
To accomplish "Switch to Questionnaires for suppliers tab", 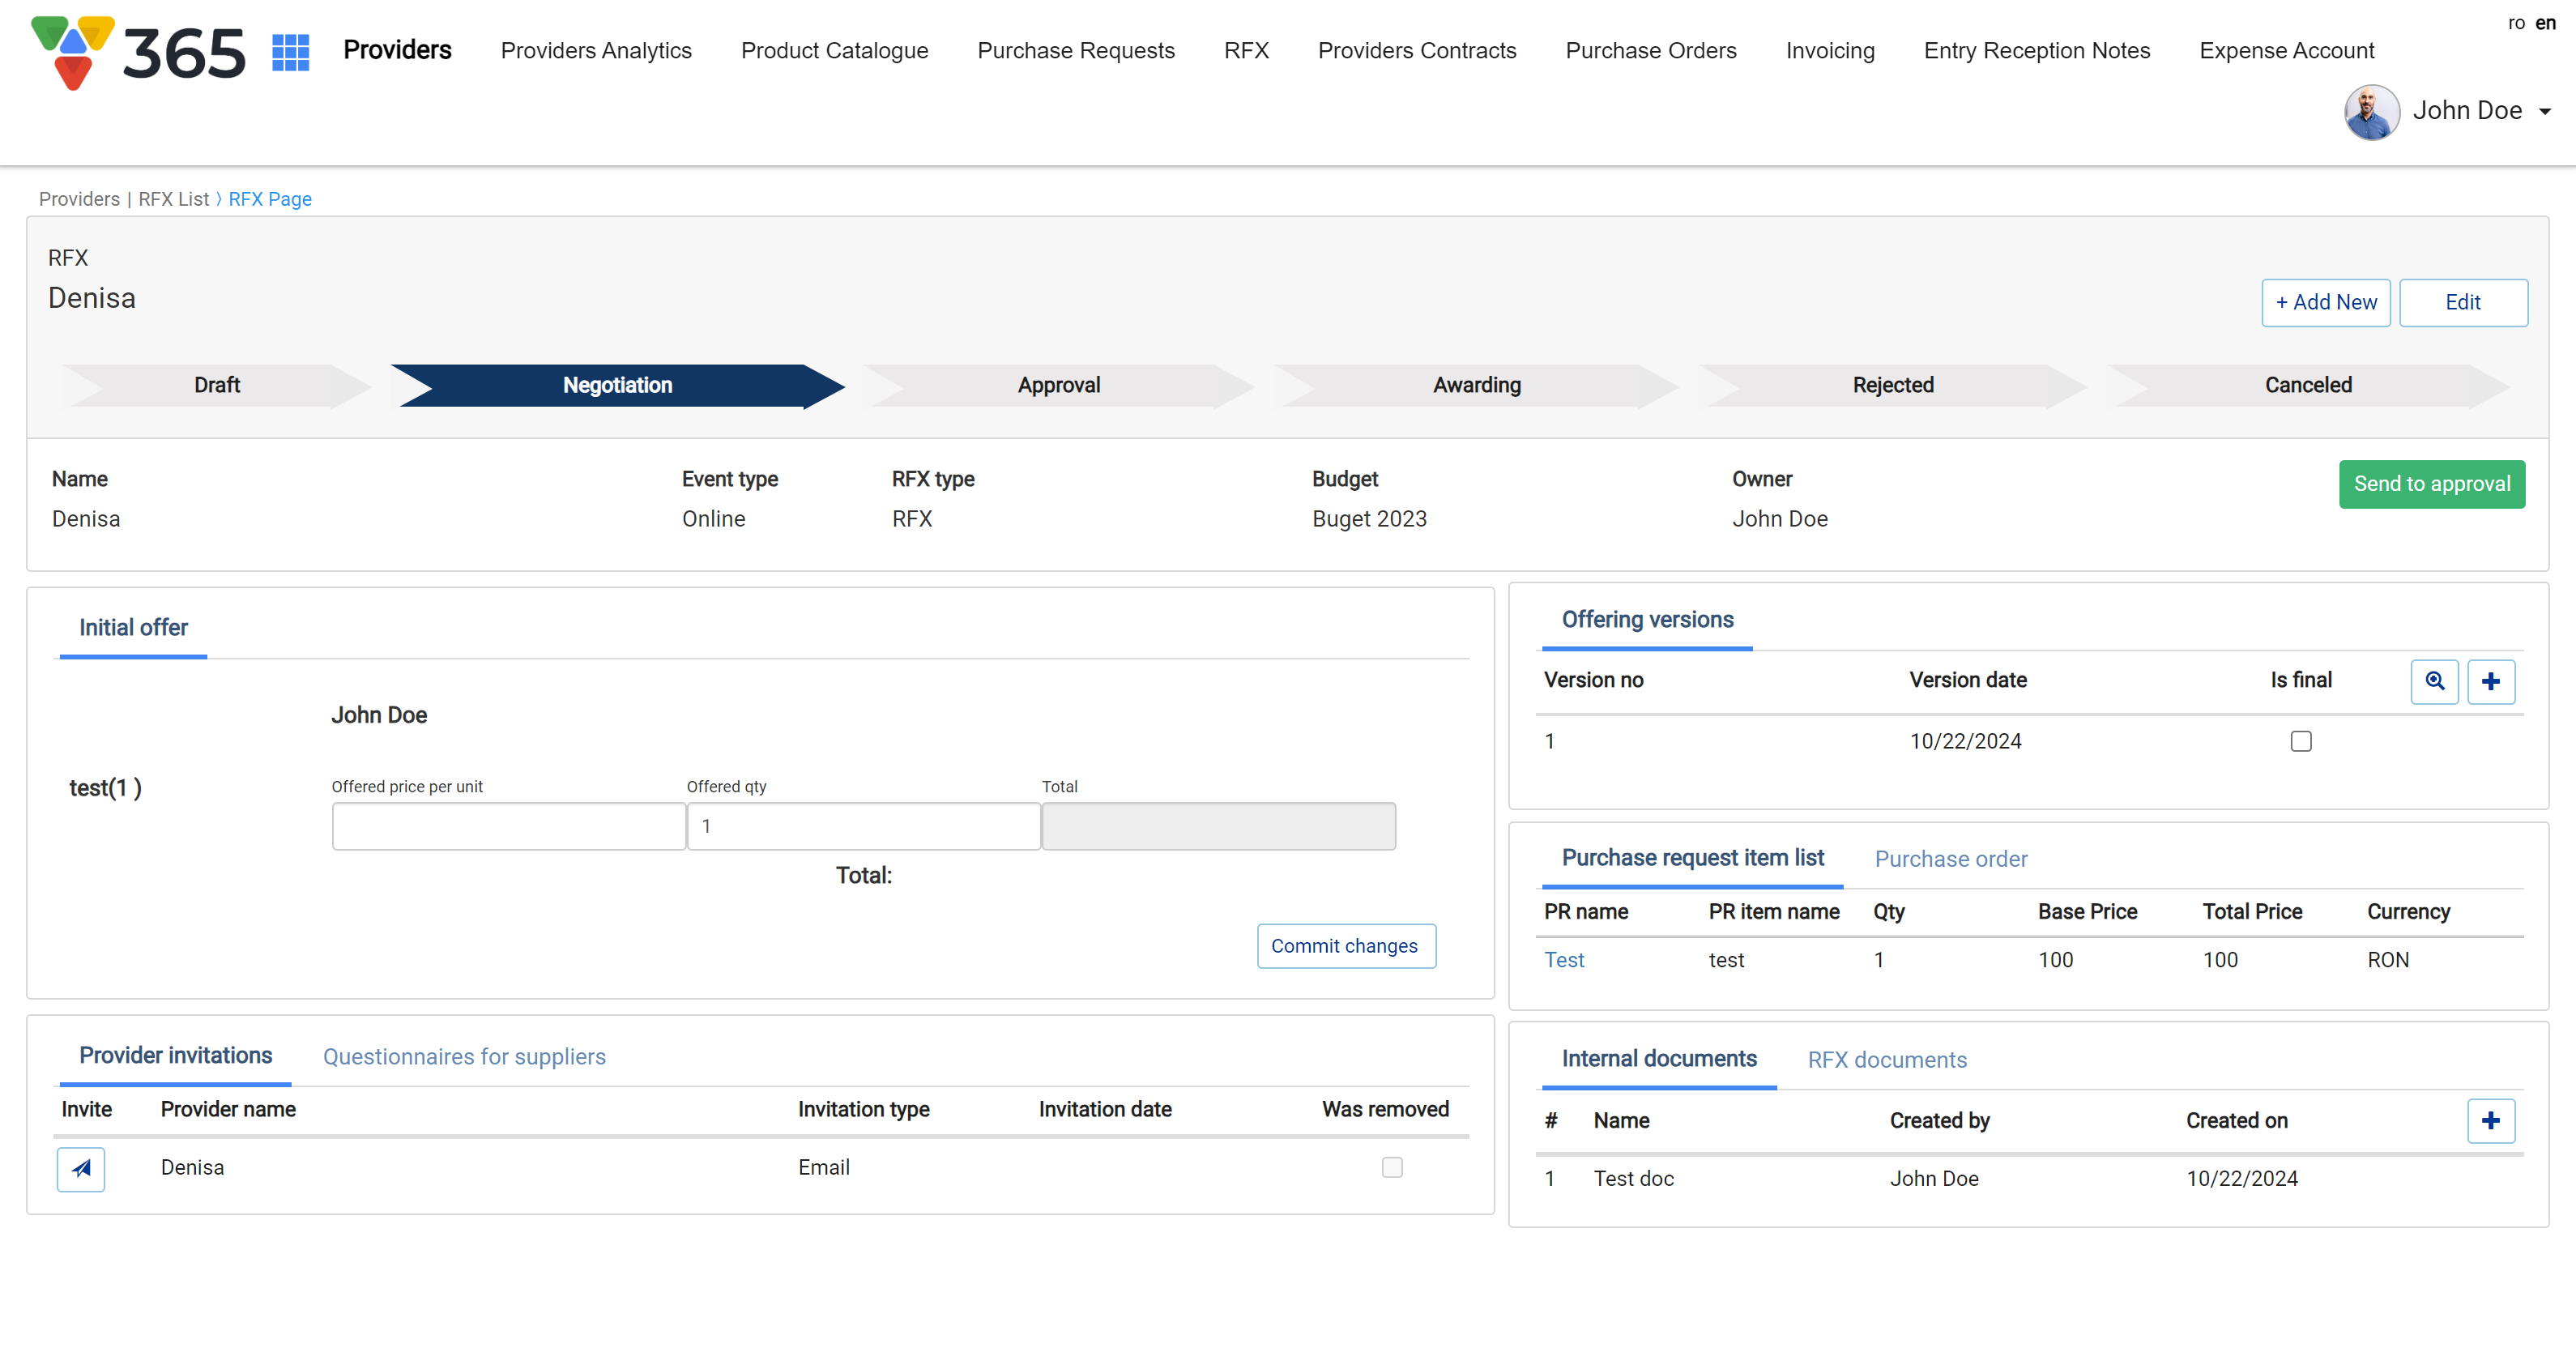I will click(464, 1057).
